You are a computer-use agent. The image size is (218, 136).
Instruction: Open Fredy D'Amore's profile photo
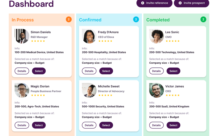[x=89, y=36]
